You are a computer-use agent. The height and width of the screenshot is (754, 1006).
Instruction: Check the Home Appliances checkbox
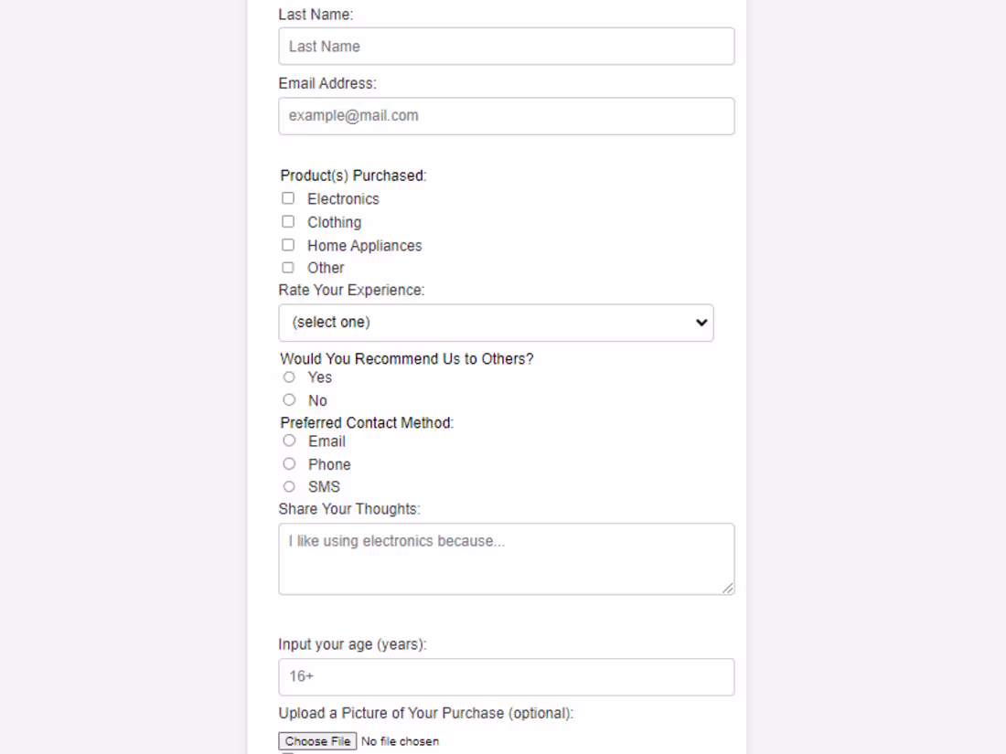(x=288, y=244)
